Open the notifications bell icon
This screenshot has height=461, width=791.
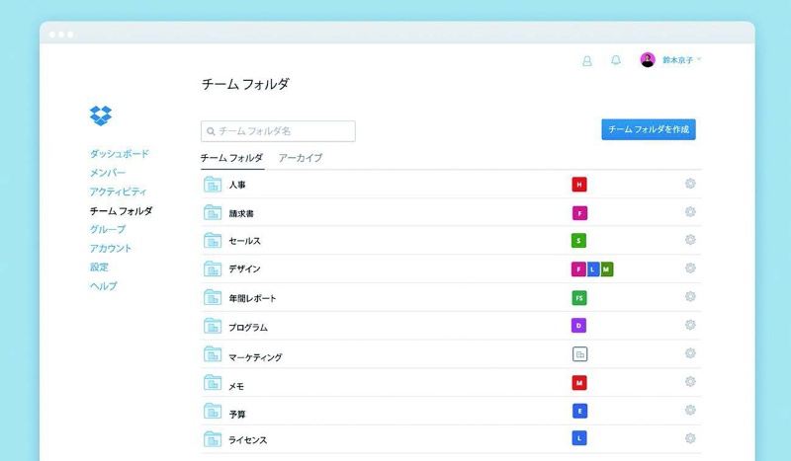tap(616, 60)
